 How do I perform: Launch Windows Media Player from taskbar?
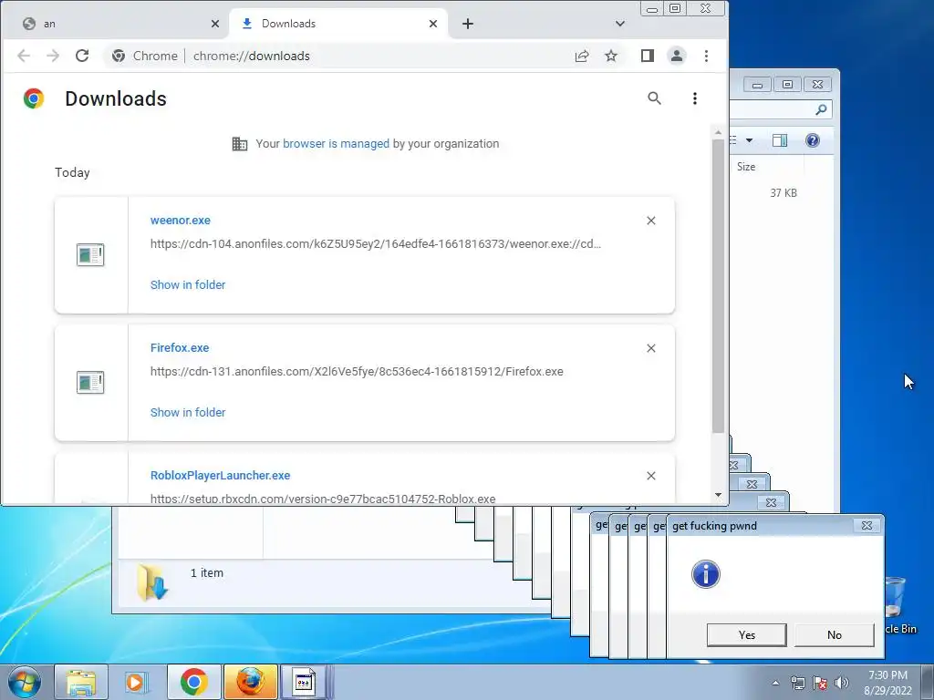137,682
